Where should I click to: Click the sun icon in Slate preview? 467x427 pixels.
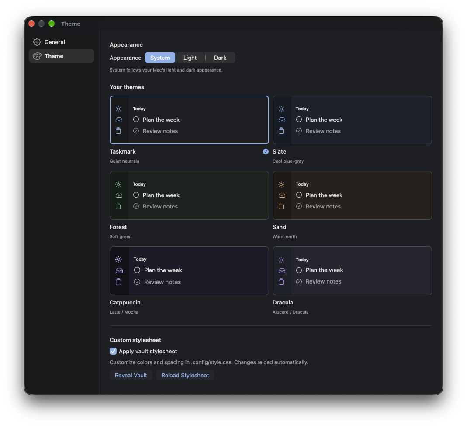281,109
